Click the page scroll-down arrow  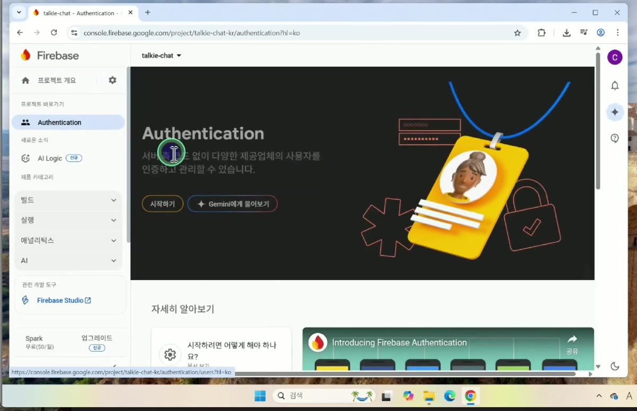(x=598, y=366)
